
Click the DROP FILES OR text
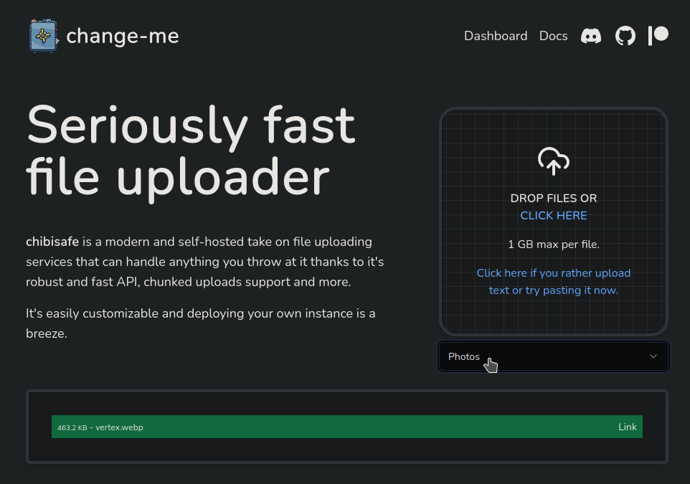pyautogui.click(x=554, y=199)
